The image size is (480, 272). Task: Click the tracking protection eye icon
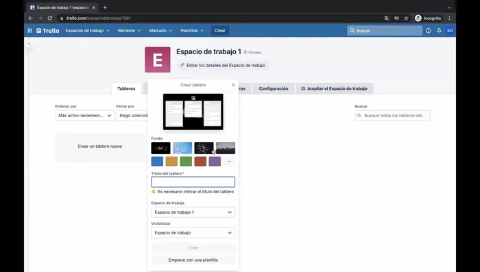click(x=396, y=18)
